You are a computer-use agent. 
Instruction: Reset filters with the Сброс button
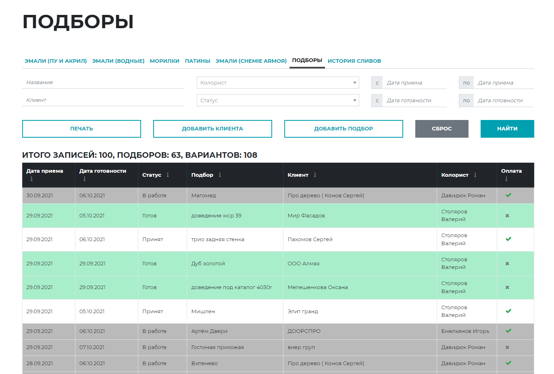pyautogui.click(x=442, y=129)
